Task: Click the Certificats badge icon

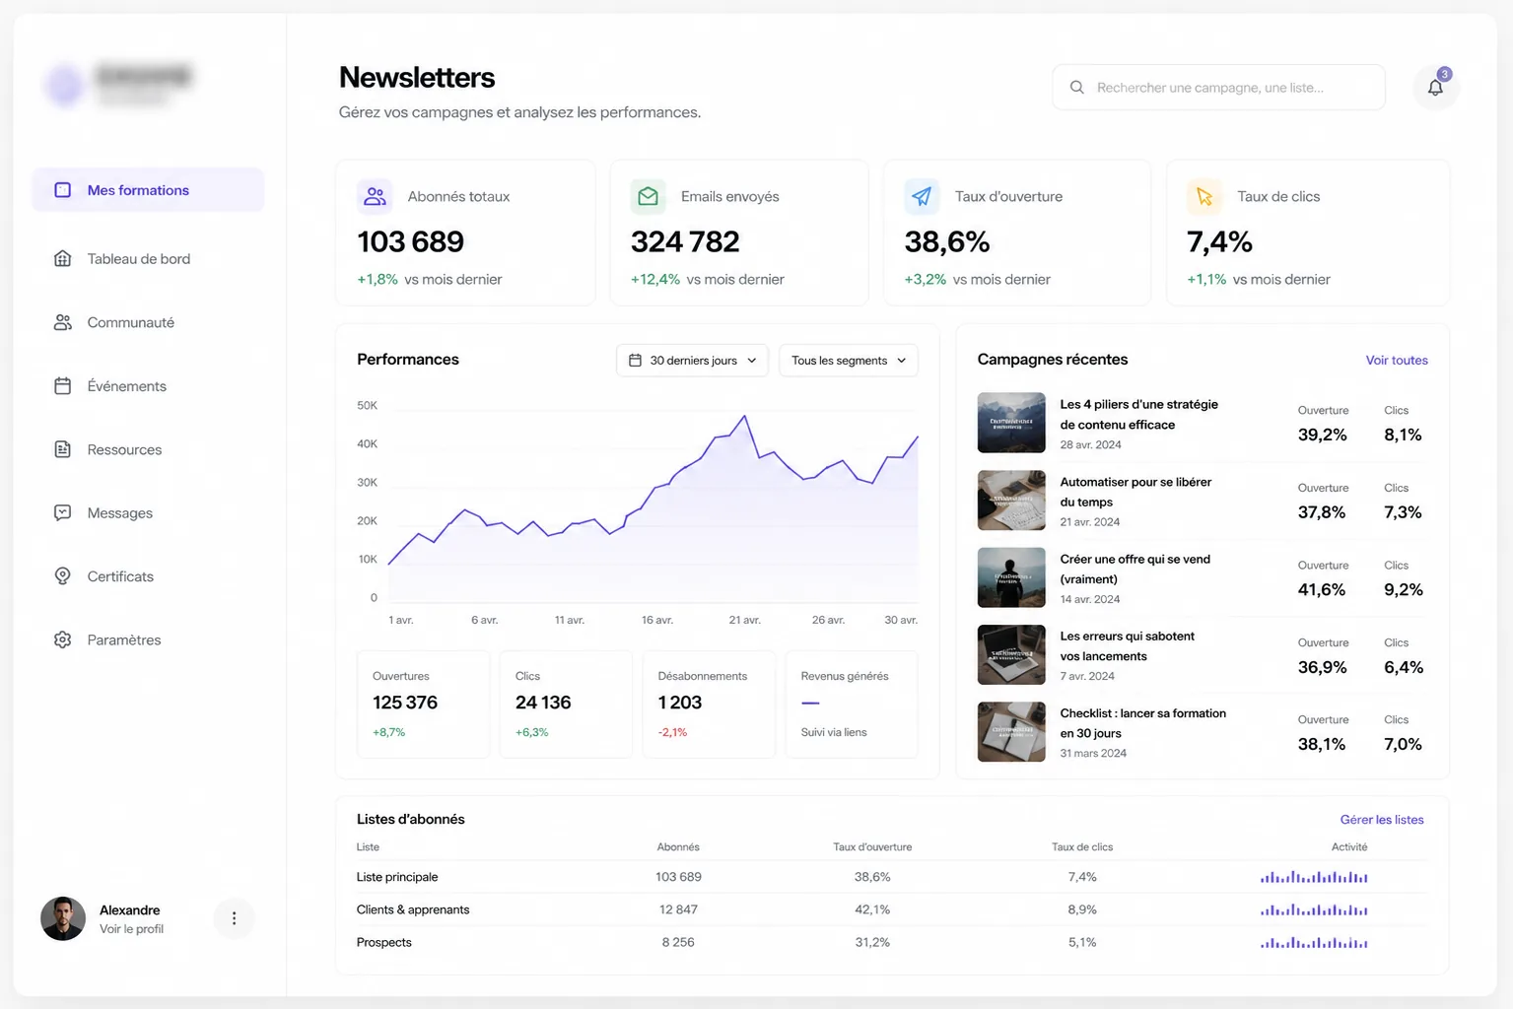Action: [x=62, y=576]
